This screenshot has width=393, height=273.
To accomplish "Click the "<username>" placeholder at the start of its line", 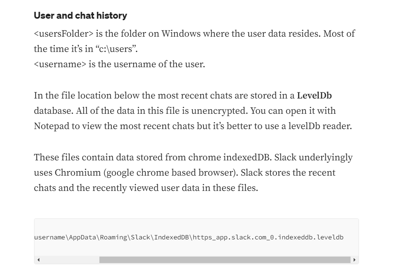I will 60,64.
